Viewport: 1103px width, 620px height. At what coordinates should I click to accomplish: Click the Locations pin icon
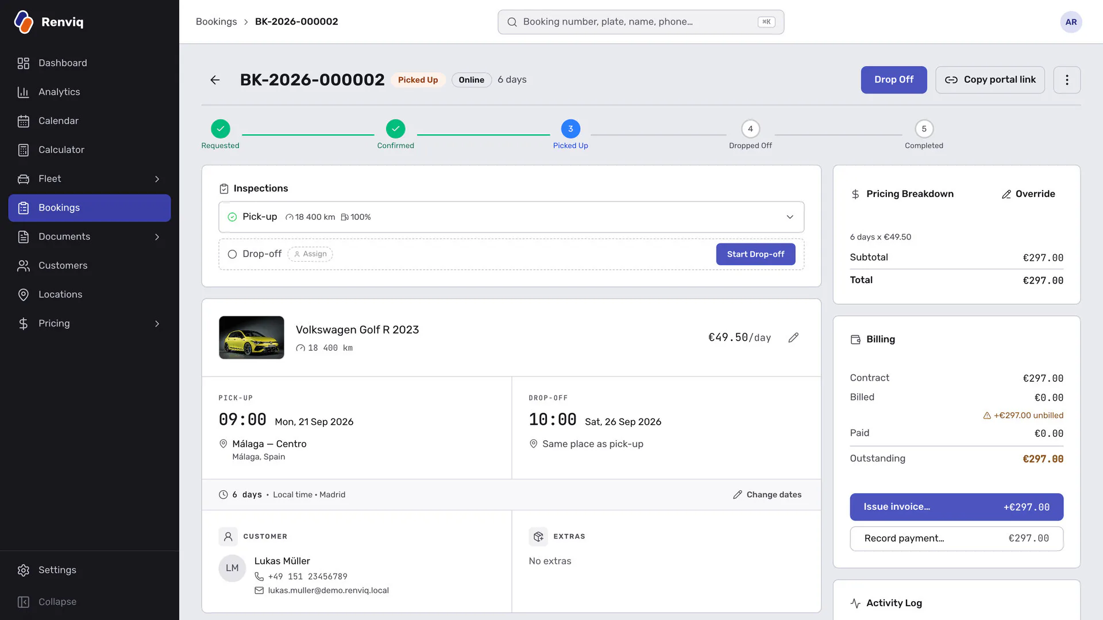(24, 294)
